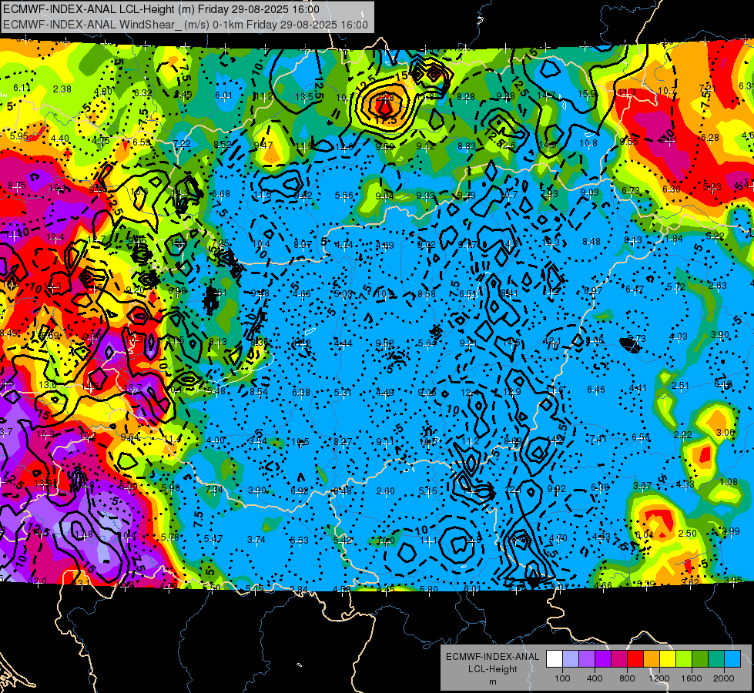This screenshot has width=754, height=693.
Task: Select the light lavender legend swatch
Action: tap(570, 659)
